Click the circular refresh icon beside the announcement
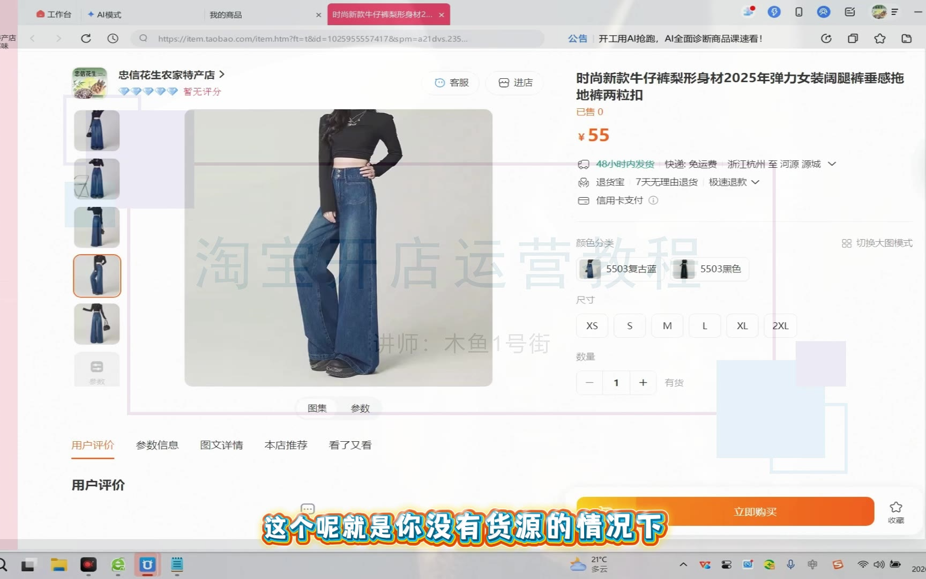 826,39
